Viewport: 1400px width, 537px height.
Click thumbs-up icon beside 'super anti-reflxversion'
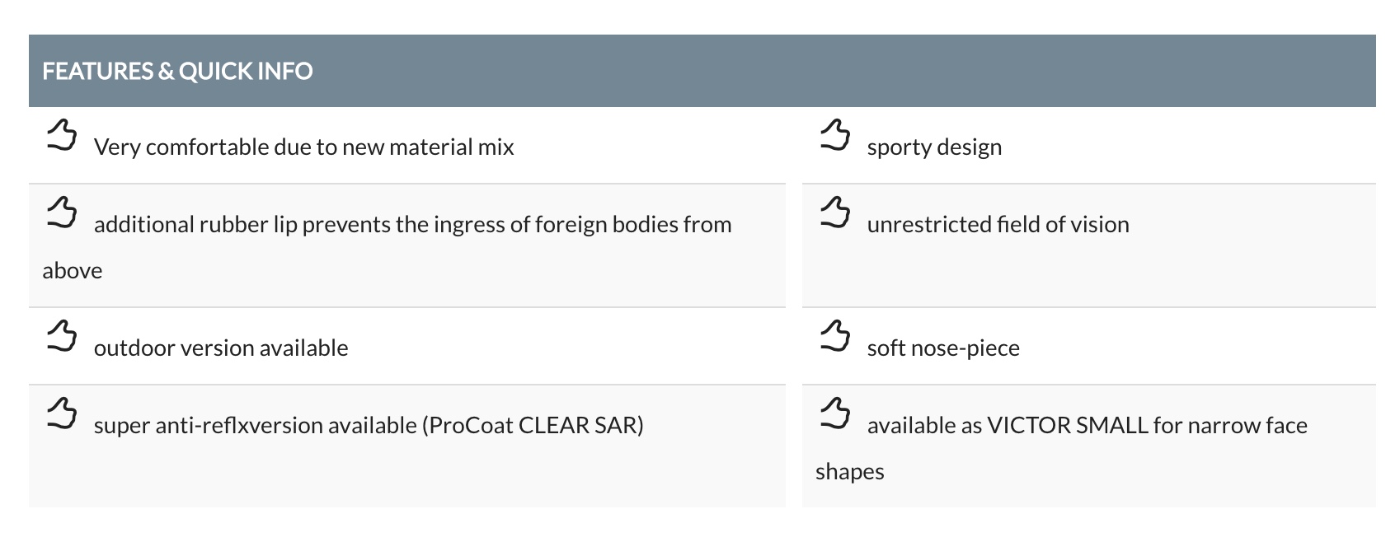62,413
